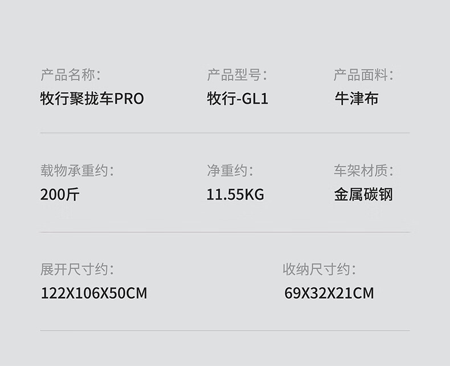This screenshot has height=366, width=450.
Task: Click divider line below dimensions row
Action: tap(225, 331)
